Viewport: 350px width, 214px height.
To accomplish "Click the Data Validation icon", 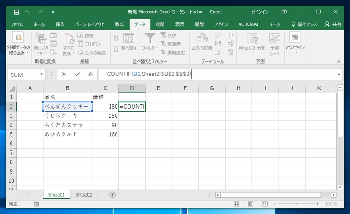I will (217, 52).
